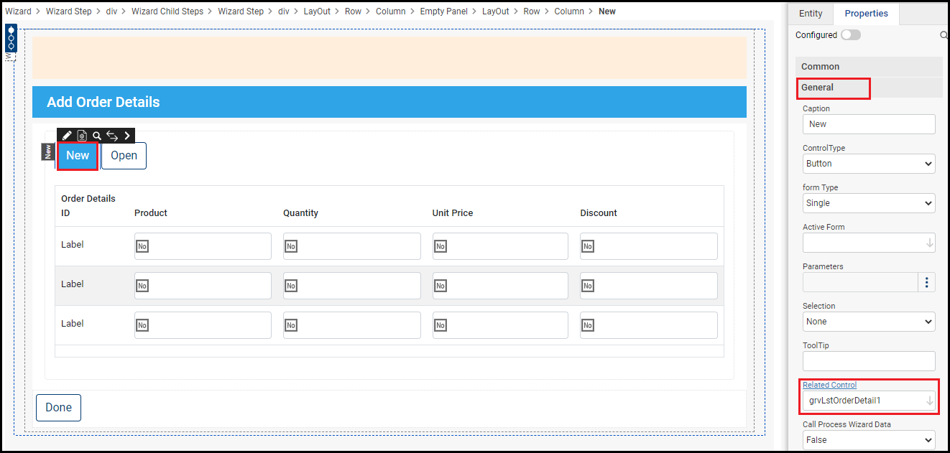Screen dimensions: 950x453
Task: Click the swap arrows icon in floating toolbar
Action: coord(112,136)
